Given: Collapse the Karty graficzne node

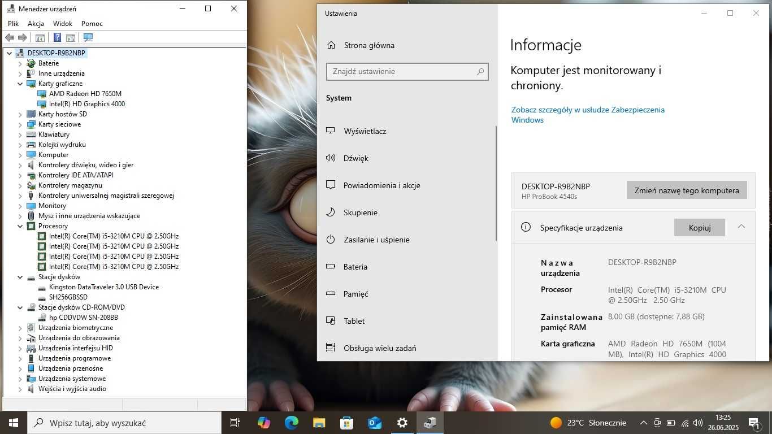Looking at the screenshot, I should 20,84.
